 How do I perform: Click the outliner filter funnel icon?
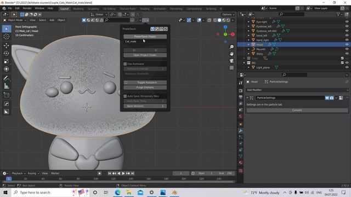pyautogui.click(x=338, y=14)
